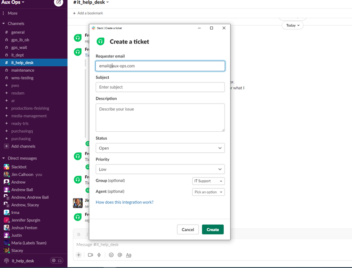Viewport: 352px width, 268px height.
Task: Click Jim's profile photo in chat
Action: (x=78, y=203)
